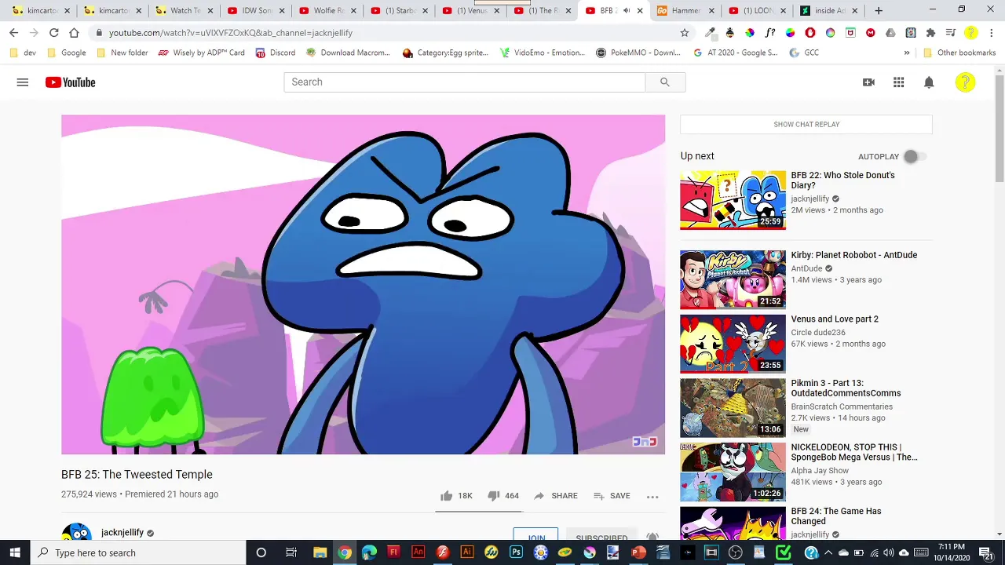Click the browser address bar URL
The width and height of the screenshot is (1005, 565).
coord(231,33)
